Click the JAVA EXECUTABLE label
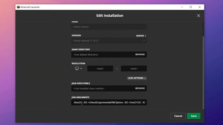 81,83
